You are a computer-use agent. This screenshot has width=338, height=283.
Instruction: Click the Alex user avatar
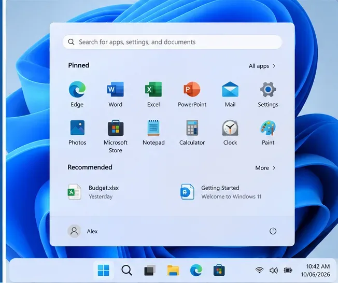coord(74,231)
